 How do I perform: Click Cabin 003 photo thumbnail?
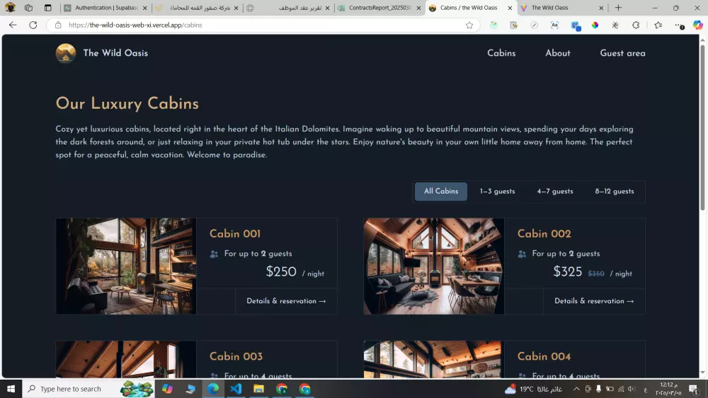pos(126,359)
